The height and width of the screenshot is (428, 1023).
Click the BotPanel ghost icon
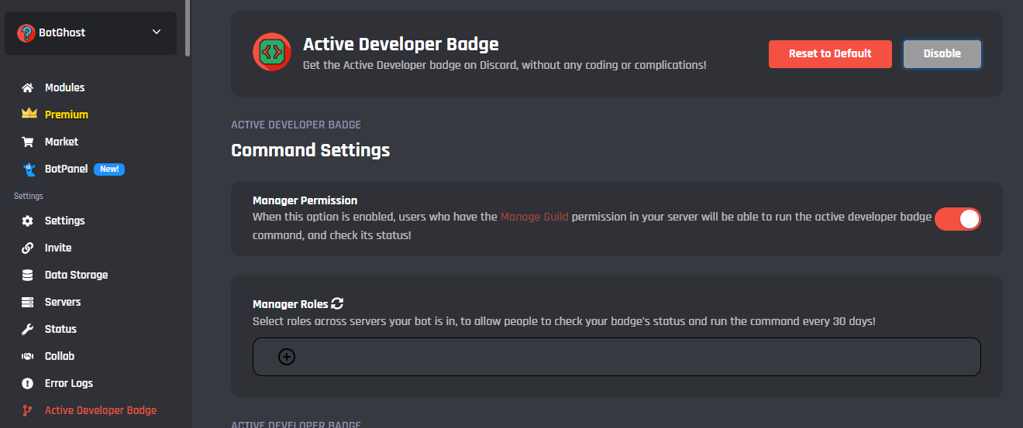pyautogui.click(x=29, y=169)
